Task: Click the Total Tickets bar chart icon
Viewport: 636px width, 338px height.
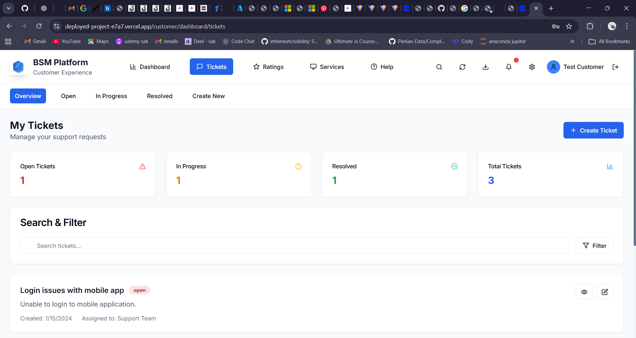Action: click(610, 166)
